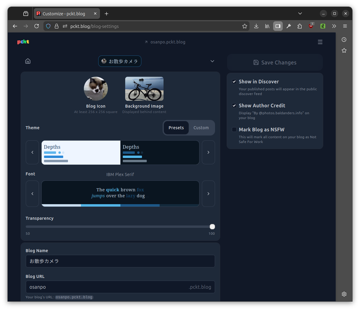Click the settings gear in the sidebar
Screen dimensions: 360x310
[x=344, y=294]
